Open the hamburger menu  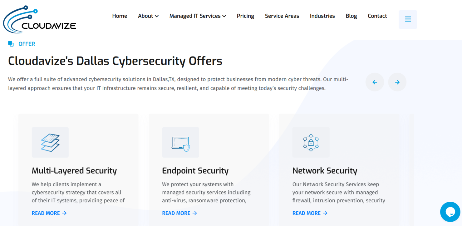[x=408, y=19]
